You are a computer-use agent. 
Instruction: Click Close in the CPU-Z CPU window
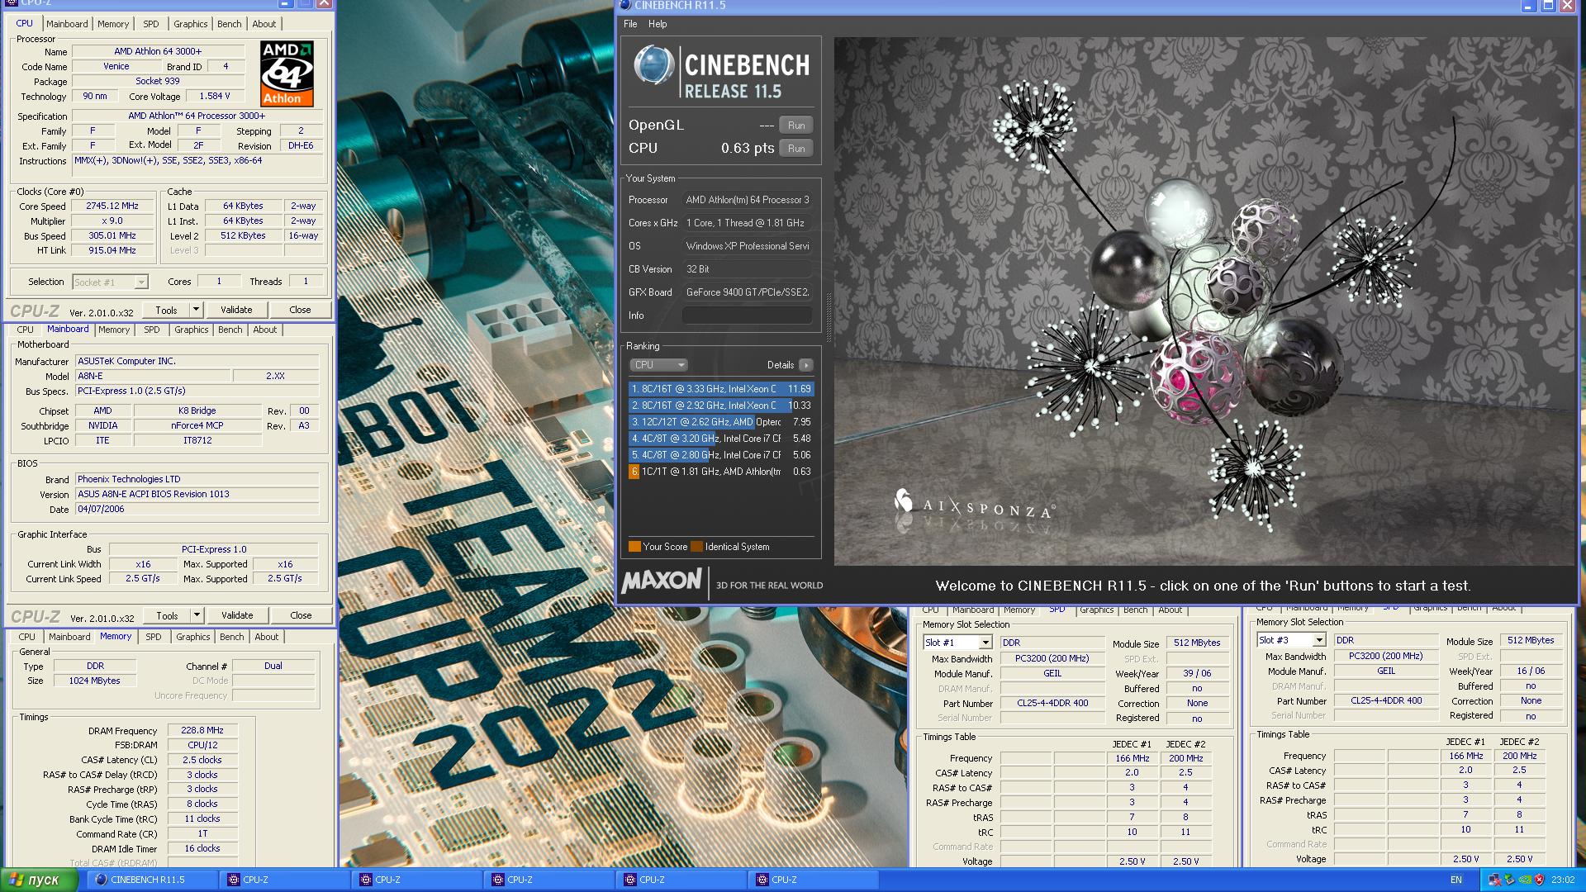tap(300, 310)
